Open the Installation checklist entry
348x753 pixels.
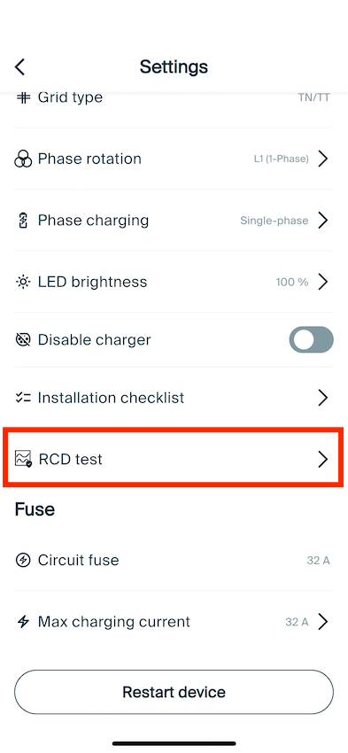tap(174, 398)
